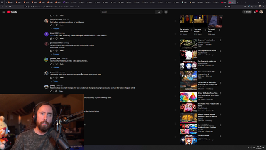Dislike the 'Undoubtedly, there will be a reaction' comment
This screenshot has height=150, width=266.
click(x=57, y=78)
